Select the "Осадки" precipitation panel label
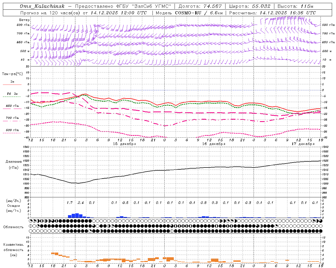The image size is (336, 268). click(x=14, y=206)
